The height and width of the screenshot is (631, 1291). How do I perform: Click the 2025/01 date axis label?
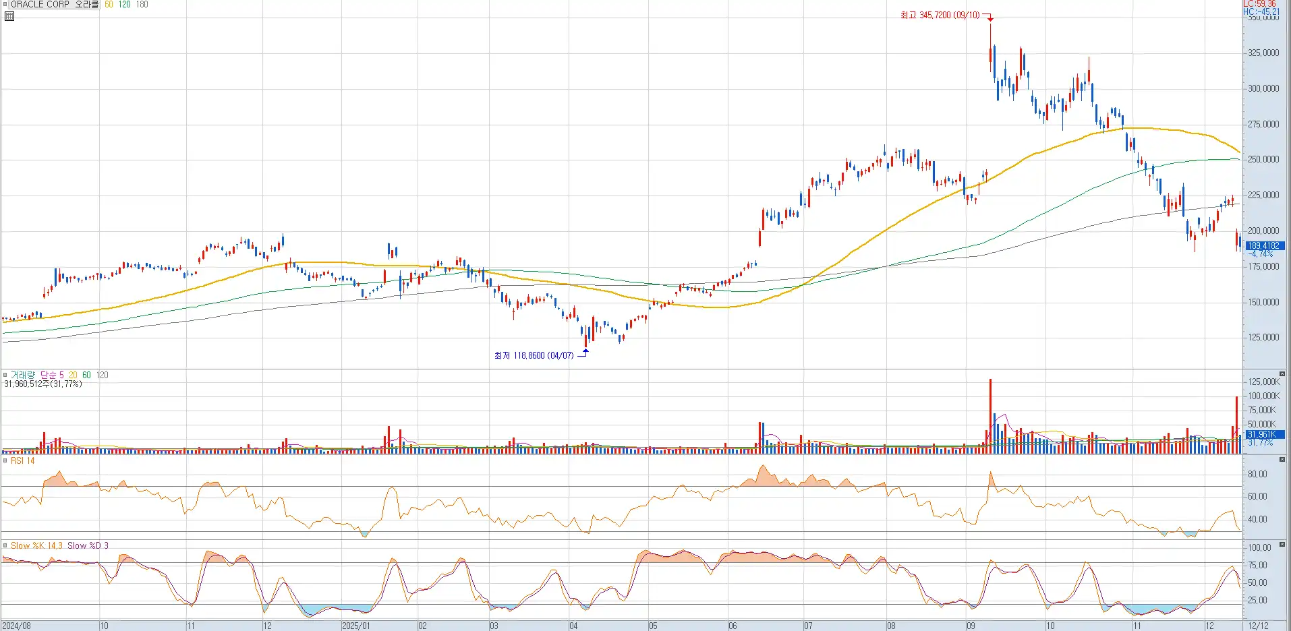pyautogui.click(x=355, y=626)
